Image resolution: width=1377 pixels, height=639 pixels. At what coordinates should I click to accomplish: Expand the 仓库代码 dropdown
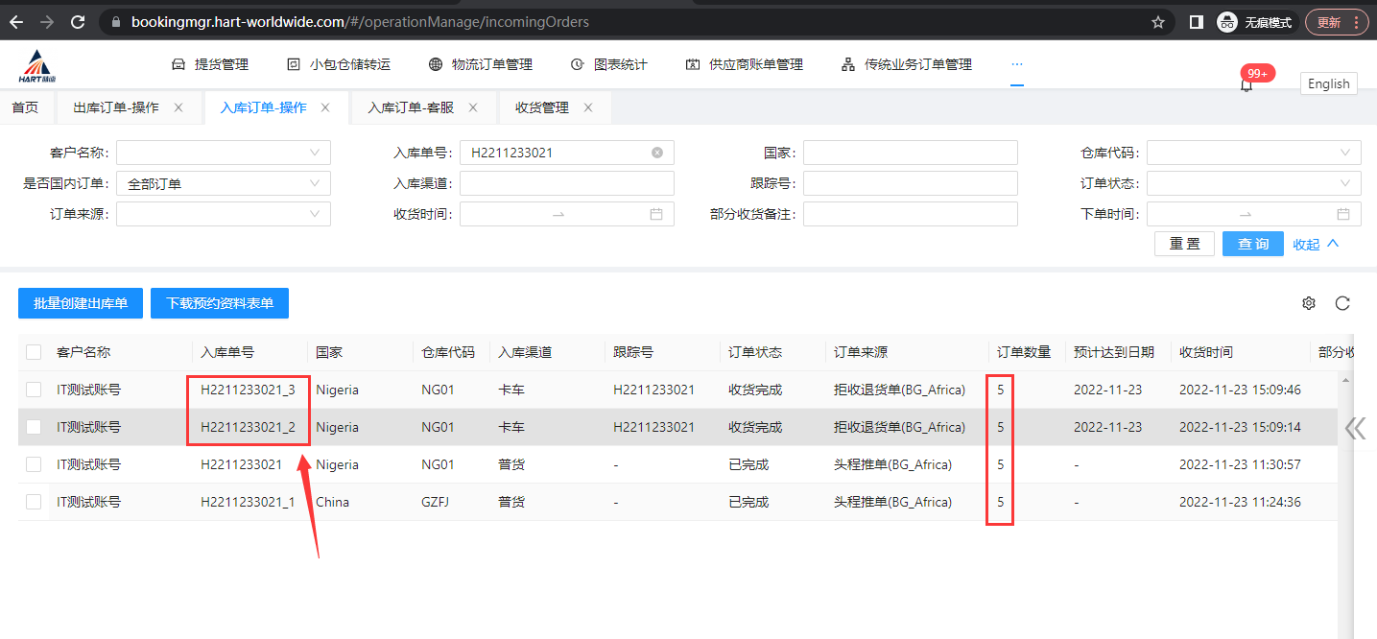1253,153
